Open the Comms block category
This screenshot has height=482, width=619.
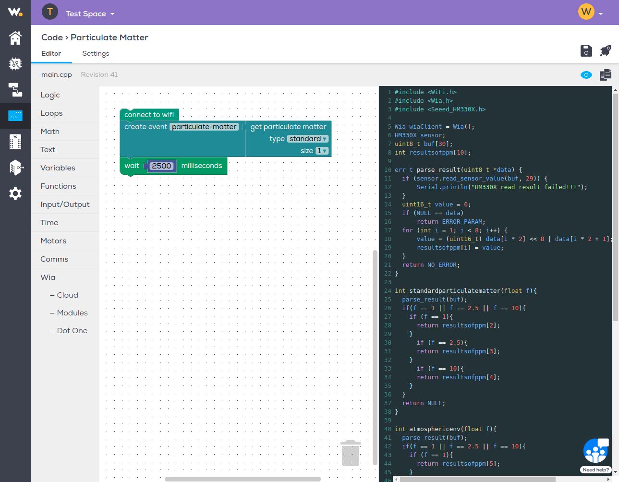65,259
